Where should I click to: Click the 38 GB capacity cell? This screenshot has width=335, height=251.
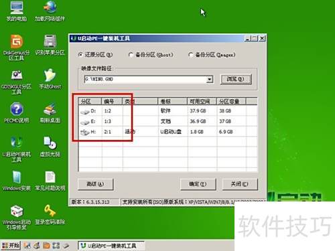(225, 111)
